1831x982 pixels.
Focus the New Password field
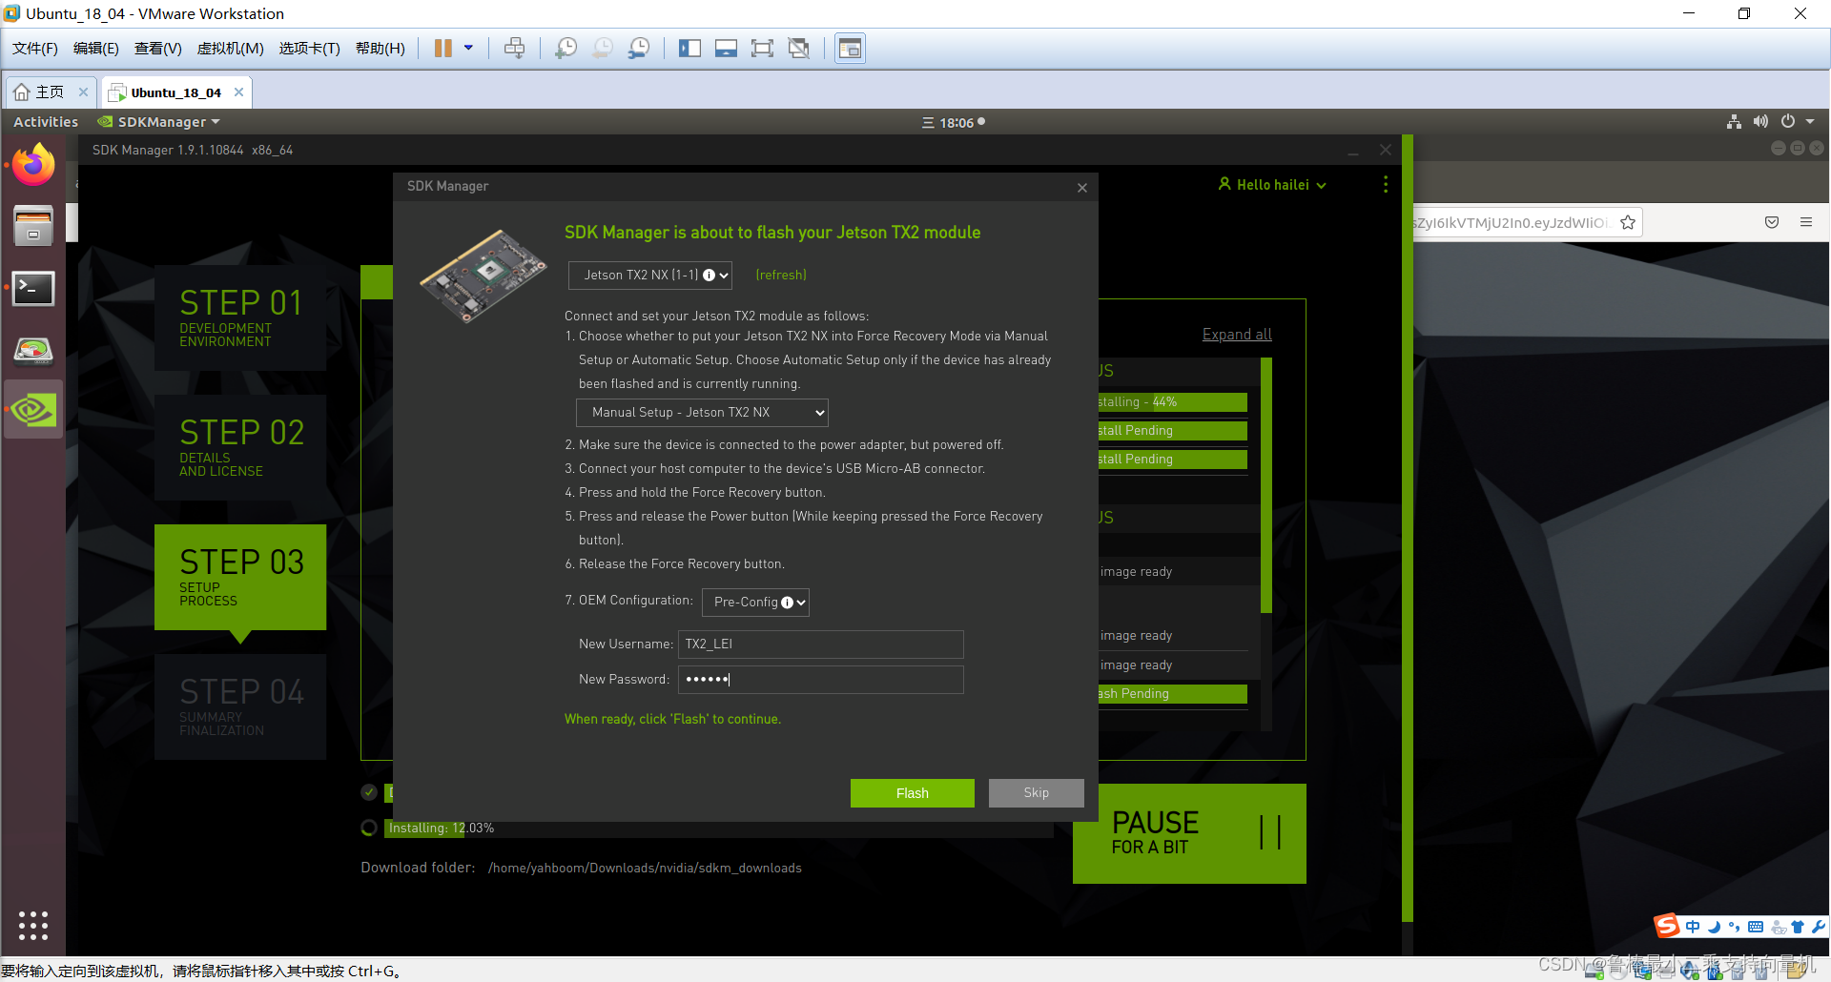click(x=821, y=680)
